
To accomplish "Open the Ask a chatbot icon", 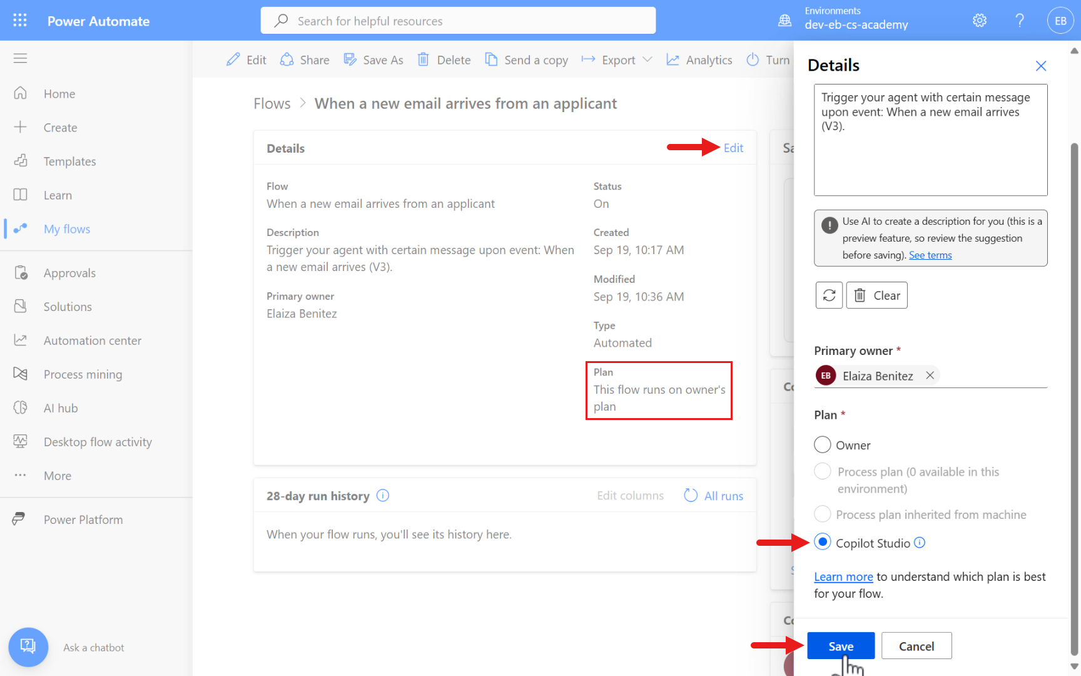I will point(28,647).
